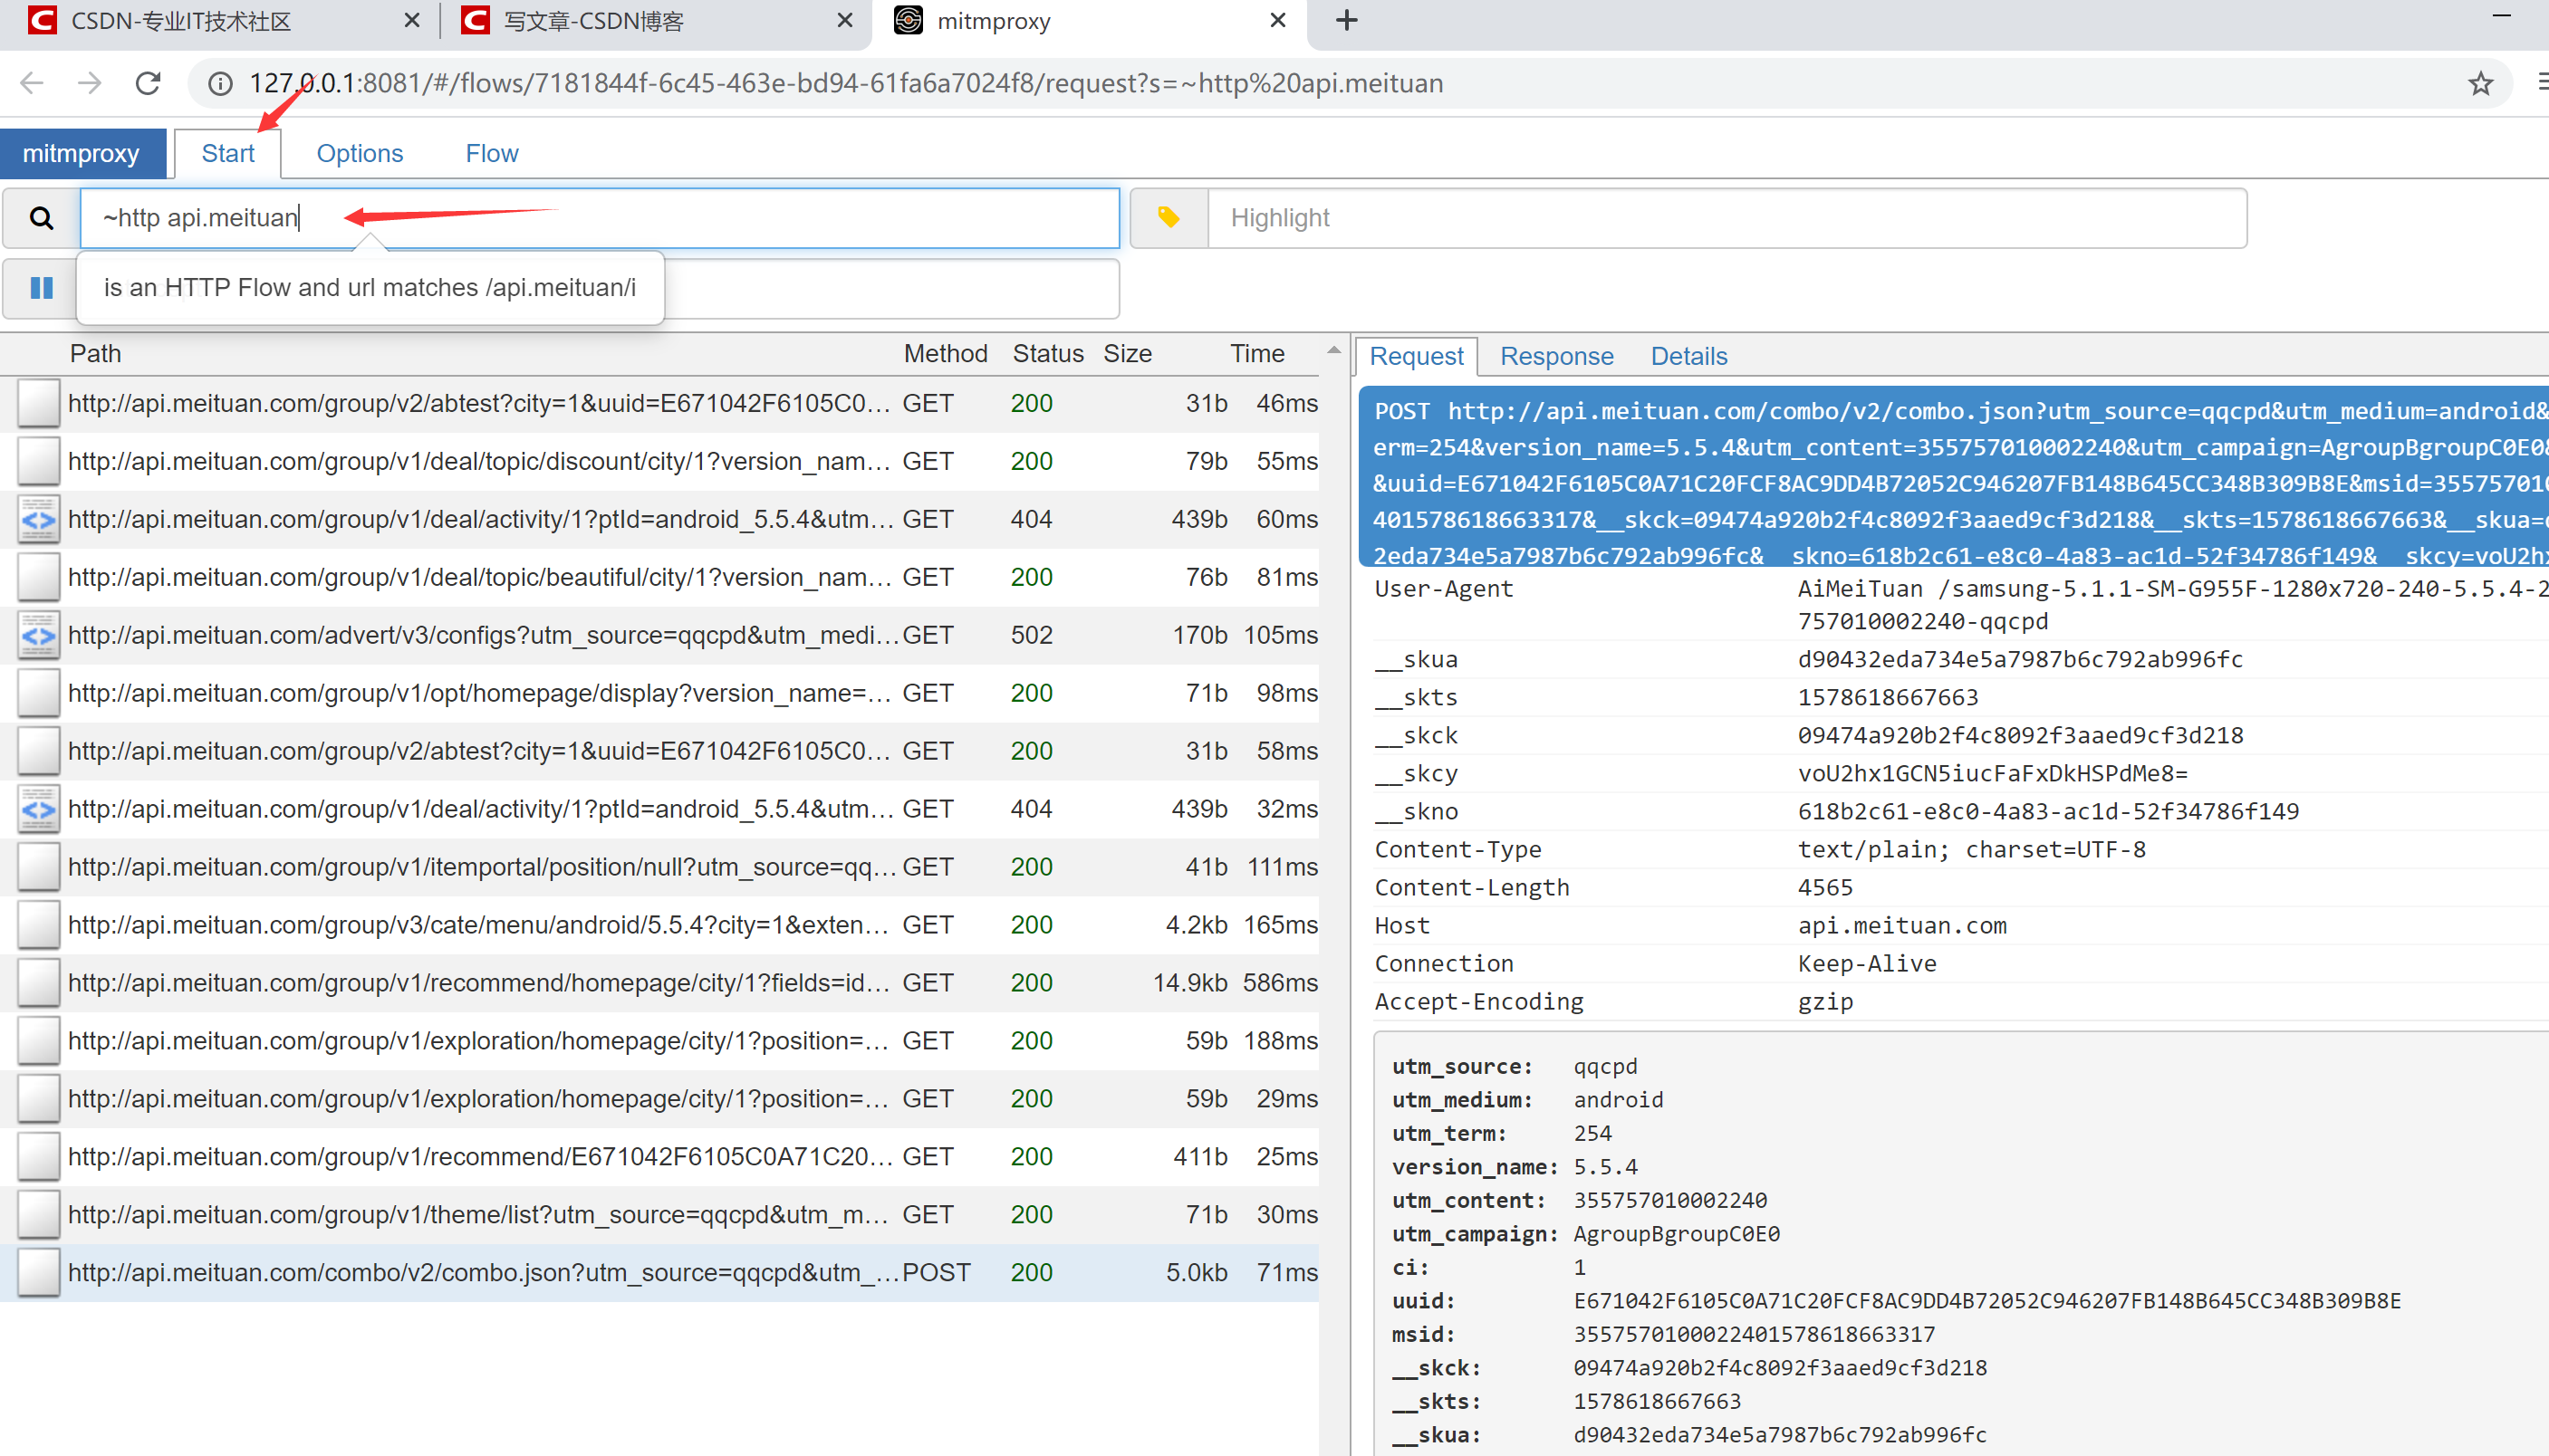Open the Options menu tab

click(359, 153)
